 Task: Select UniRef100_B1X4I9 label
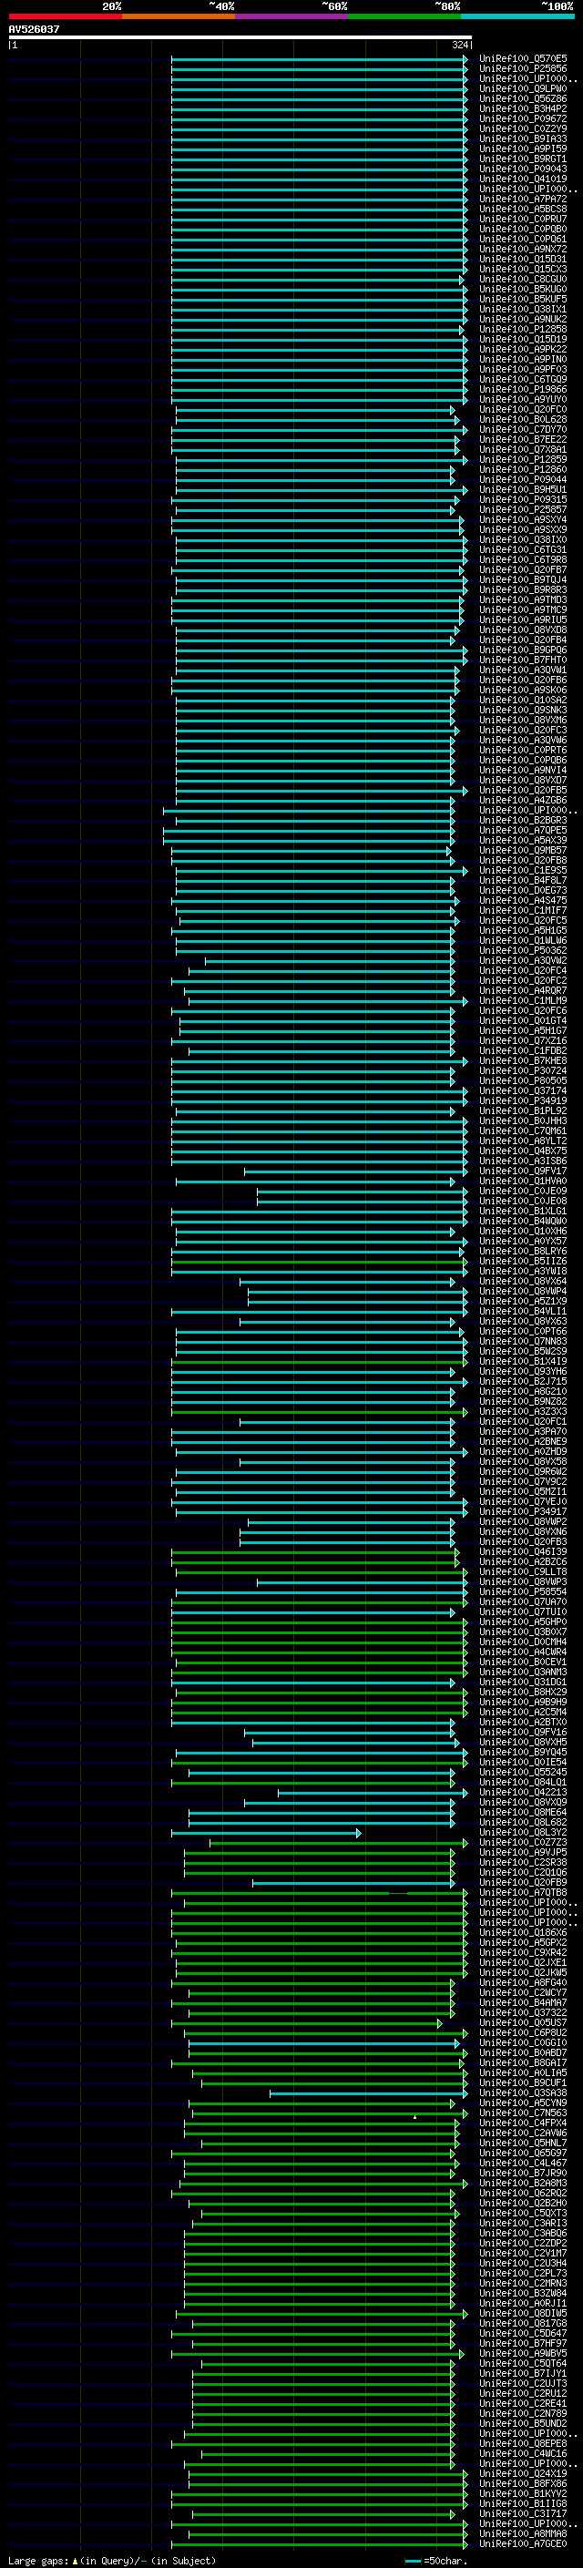click(x=523, y=1362)
